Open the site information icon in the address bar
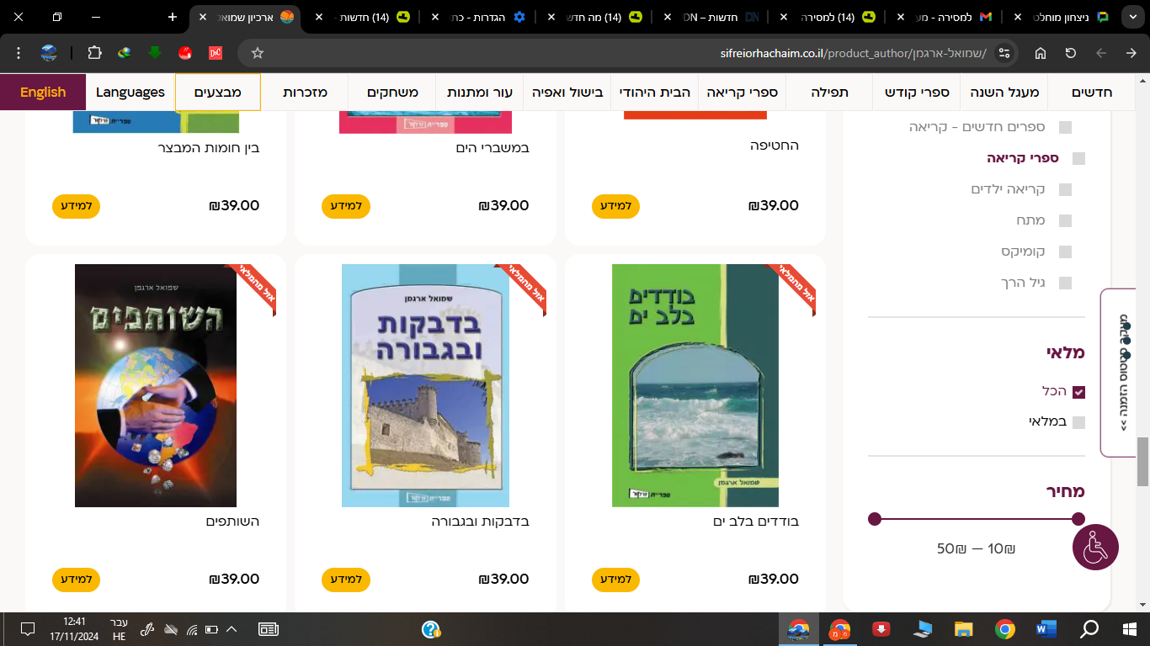The height and width of the screenshot is (646, 1150). 1004,53
